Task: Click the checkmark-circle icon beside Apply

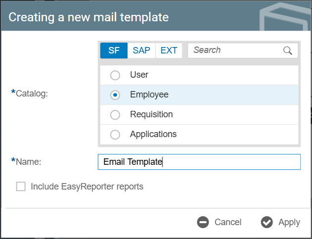Action: [x=267, y=222]
